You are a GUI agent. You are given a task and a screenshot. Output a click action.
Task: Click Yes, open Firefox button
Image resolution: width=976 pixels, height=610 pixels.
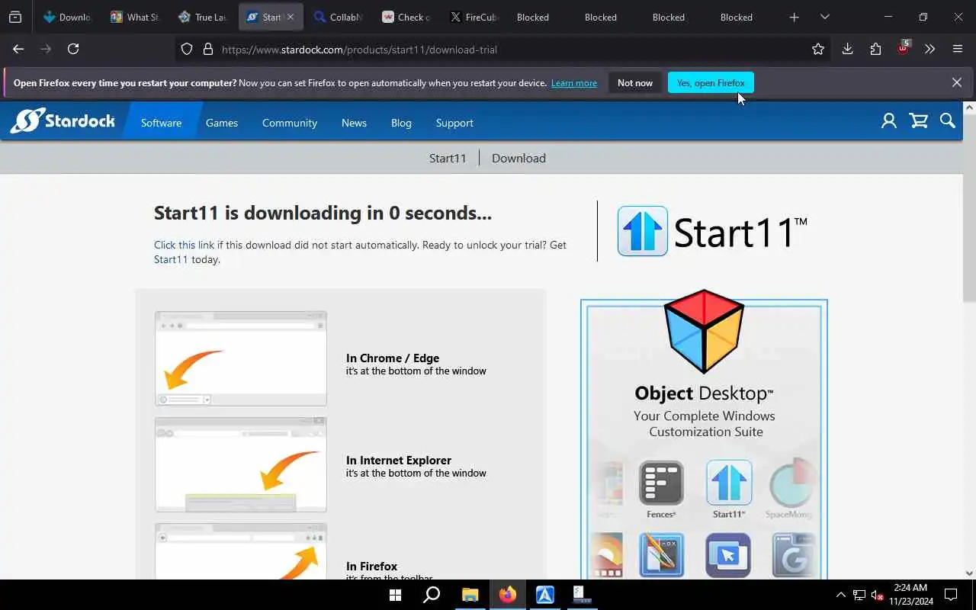(x=711, y=83)
